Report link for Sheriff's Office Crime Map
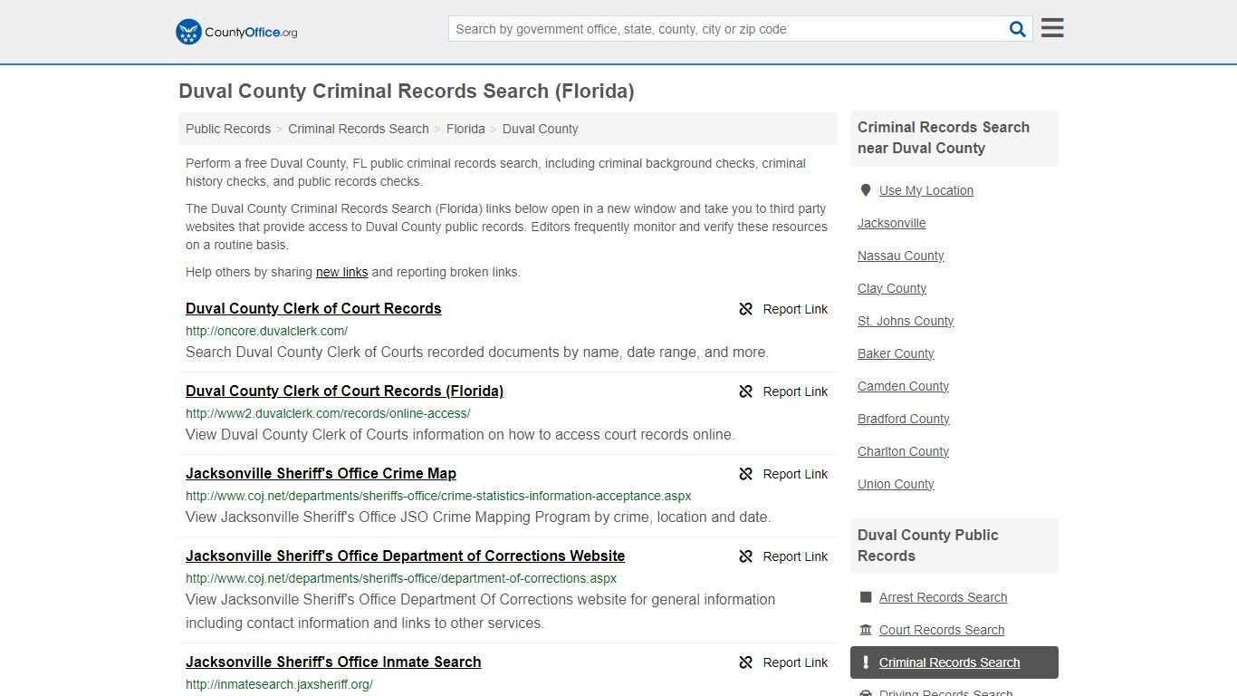 pyautogui.click(x=783, y=474)
